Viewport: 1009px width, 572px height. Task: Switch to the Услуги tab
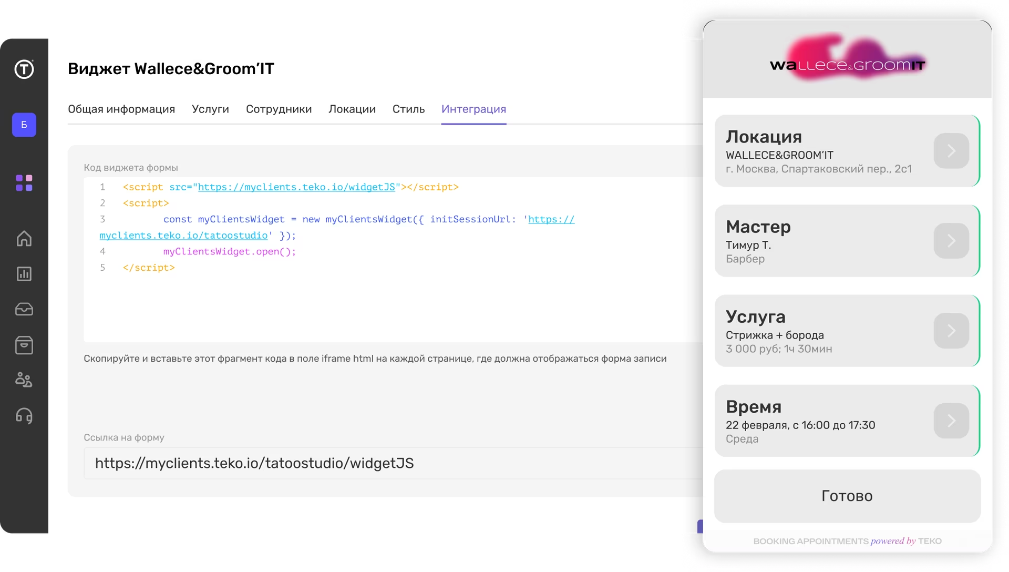pos(210,109)
